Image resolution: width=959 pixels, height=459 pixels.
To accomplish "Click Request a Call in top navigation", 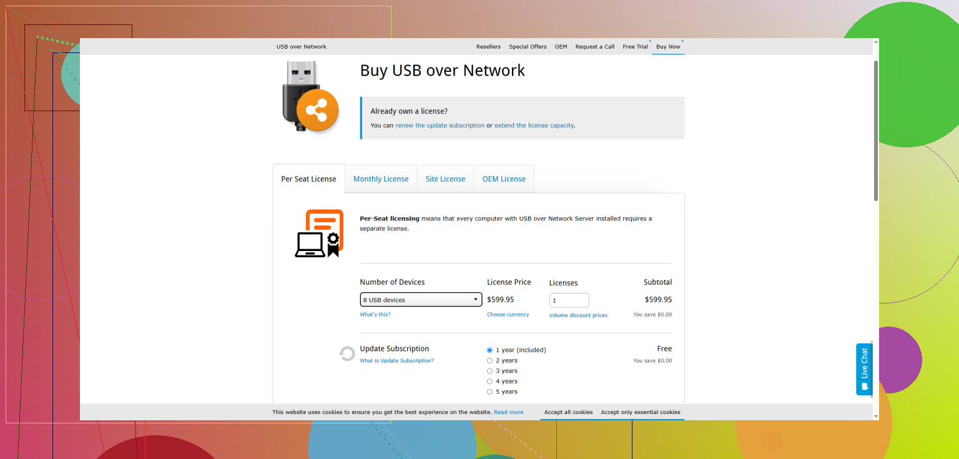I will pos(594,47).
